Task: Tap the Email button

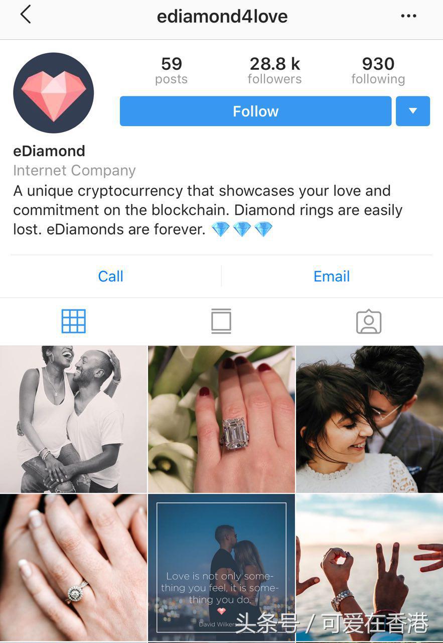Action: (332, 276)
